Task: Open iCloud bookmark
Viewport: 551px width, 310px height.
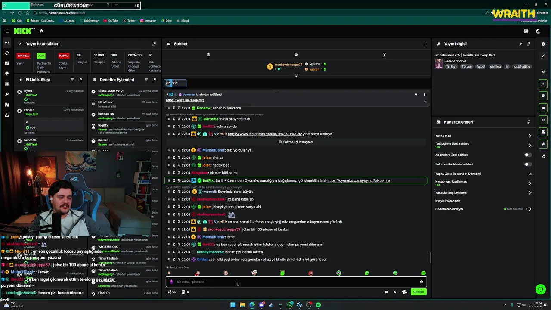Action: [x=182, y=21]
